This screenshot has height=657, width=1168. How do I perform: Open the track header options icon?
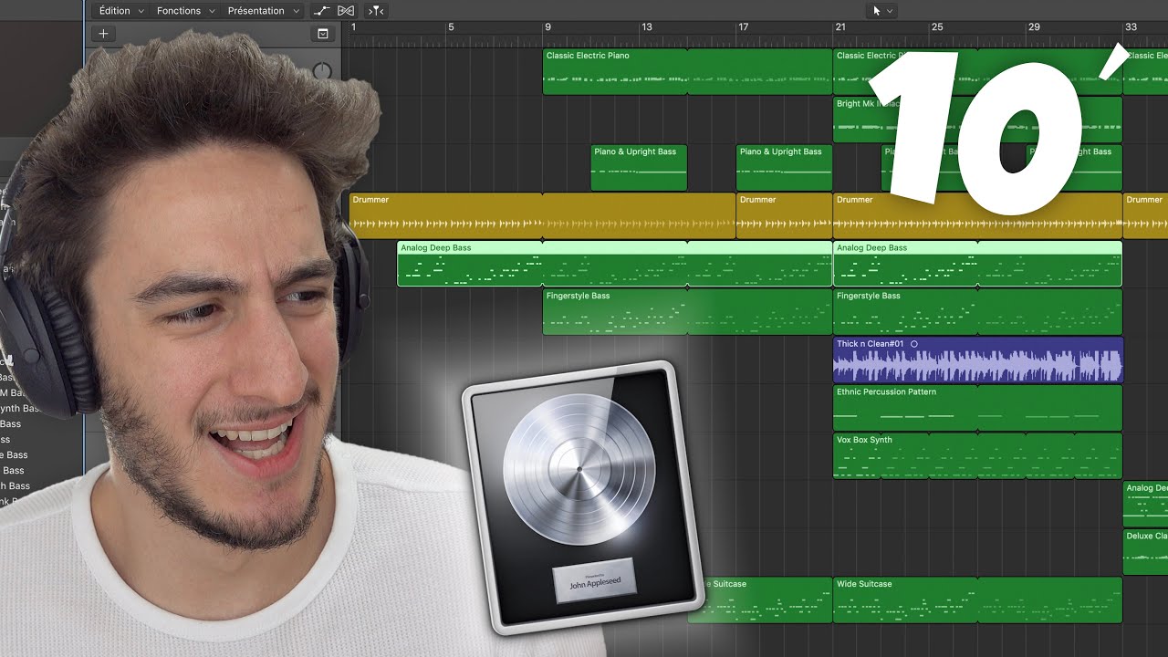point(322,34)
